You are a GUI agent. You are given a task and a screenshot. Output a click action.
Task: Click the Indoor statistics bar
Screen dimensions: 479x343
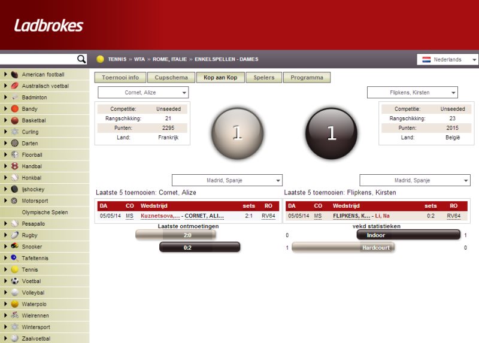[408, 235]
